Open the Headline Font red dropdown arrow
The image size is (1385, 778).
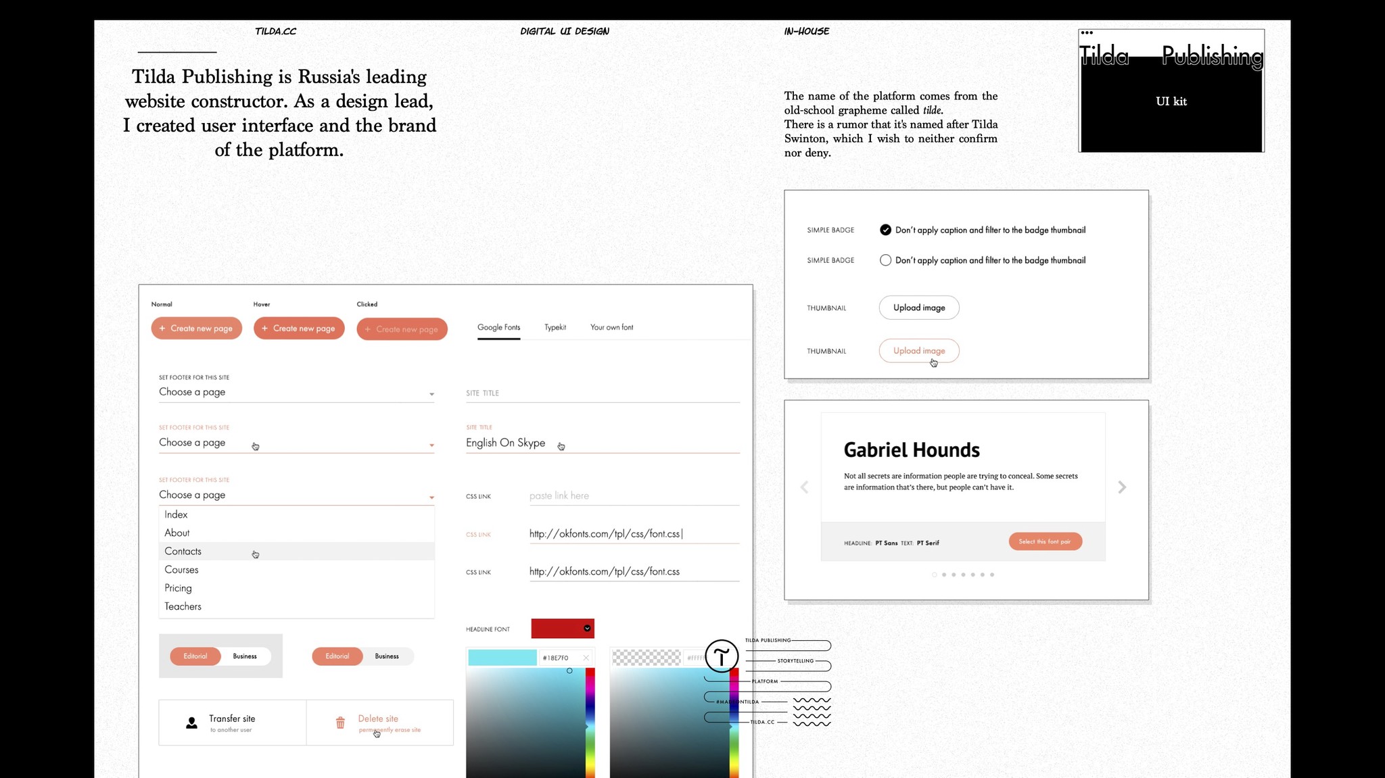point(587,629)
